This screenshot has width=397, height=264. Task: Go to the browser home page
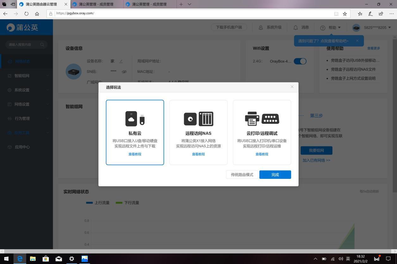[37, 14]
